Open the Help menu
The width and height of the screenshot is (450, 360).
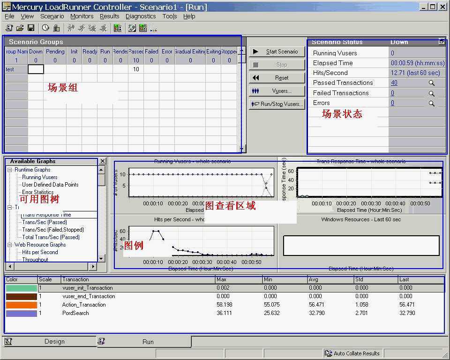[189, 16]
